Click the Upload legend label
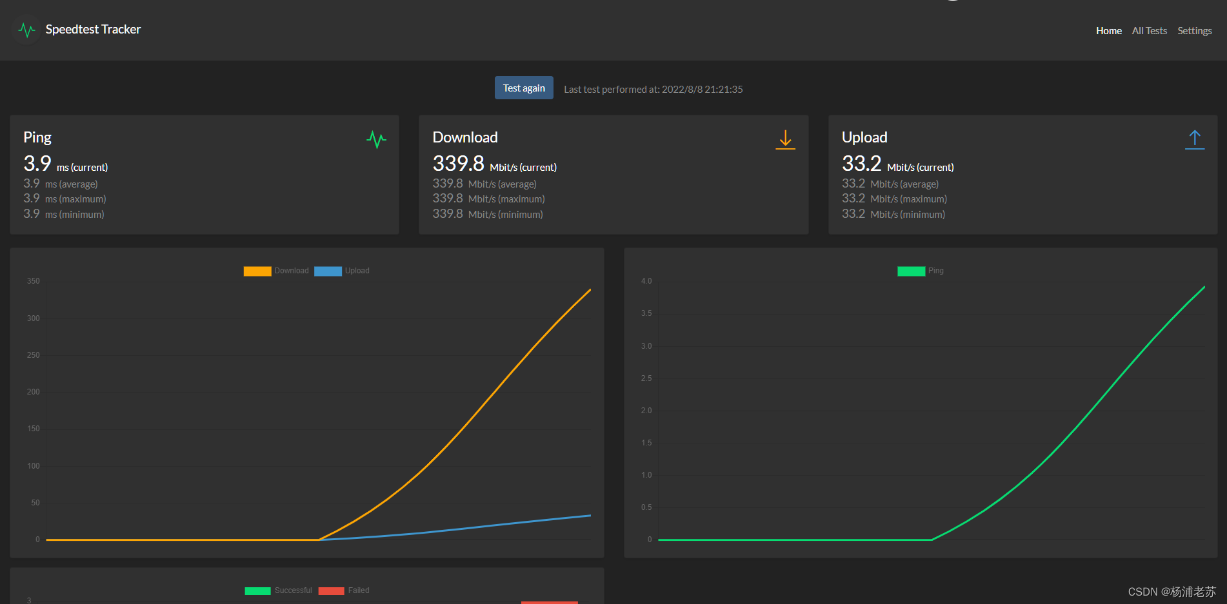Image resolution: width=1227 pixels, height=604 pixels. coord(357,271)
